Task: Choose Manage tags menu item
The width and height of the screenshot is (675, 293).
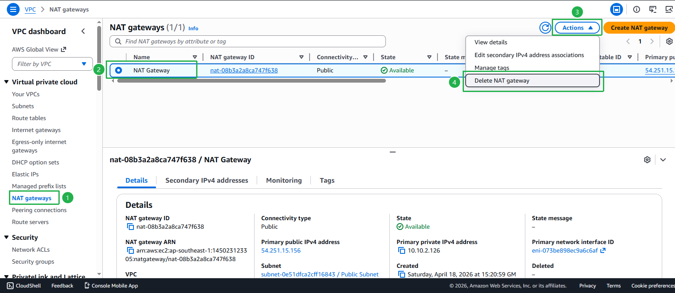Action: tap(533, 68)
